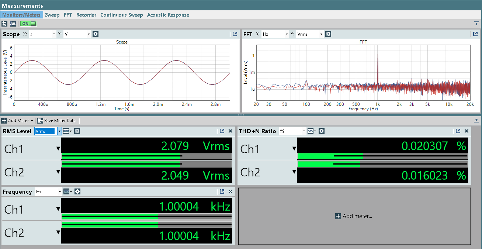This screenshot has width=482, height=249.
Task: Open the Recorder tab
Action: coord(86,15)
